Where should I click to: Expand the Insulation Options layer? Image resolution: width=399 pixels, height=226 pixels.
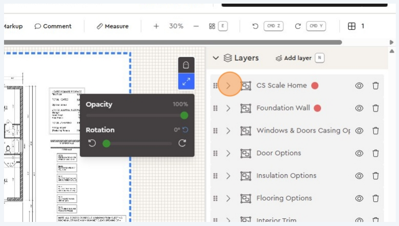[x=228, y=176]
